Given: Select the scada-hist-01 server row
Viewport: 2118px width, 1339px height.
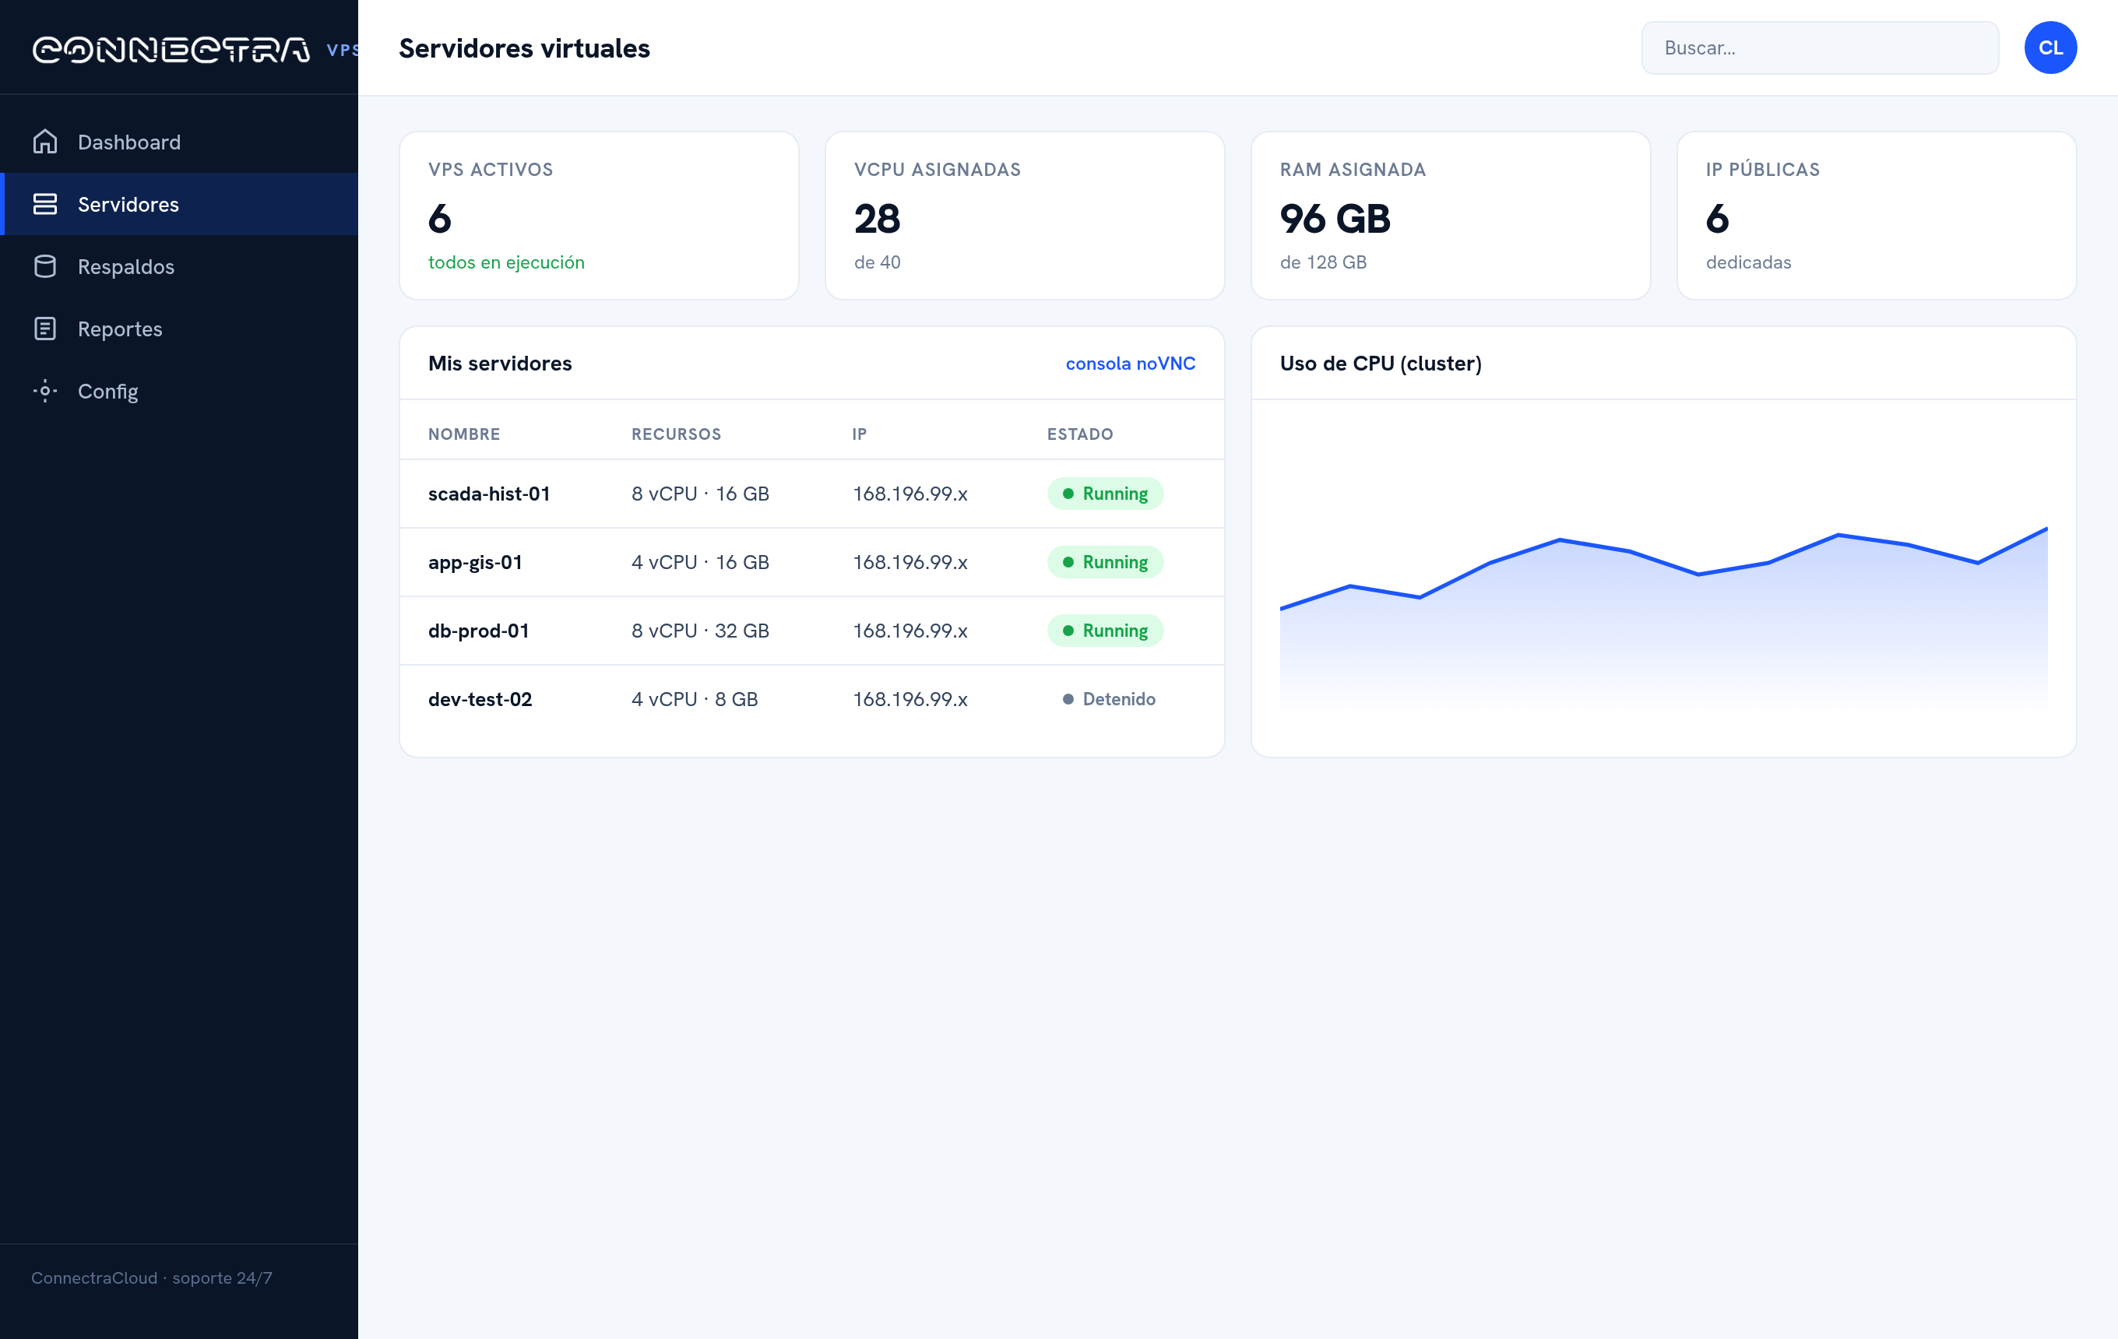Looking at the screenshot, I should [x=811, y=494].
